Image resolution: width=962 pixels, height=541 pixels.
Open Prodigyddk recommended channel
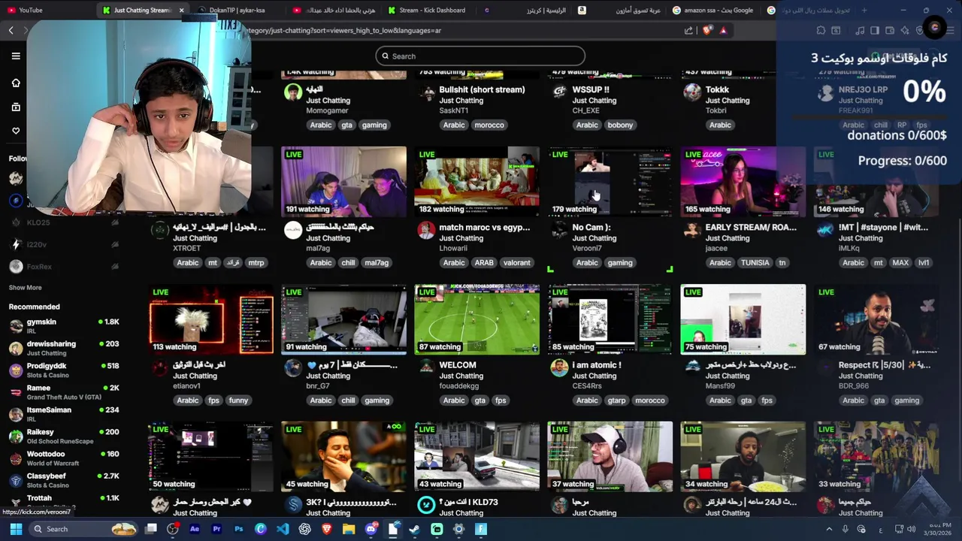[64, 370]
